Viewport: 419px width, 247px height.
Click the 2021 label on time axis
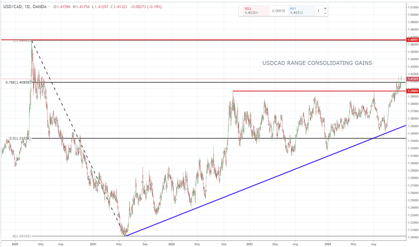pyautogui.click(x=93, y=243)
